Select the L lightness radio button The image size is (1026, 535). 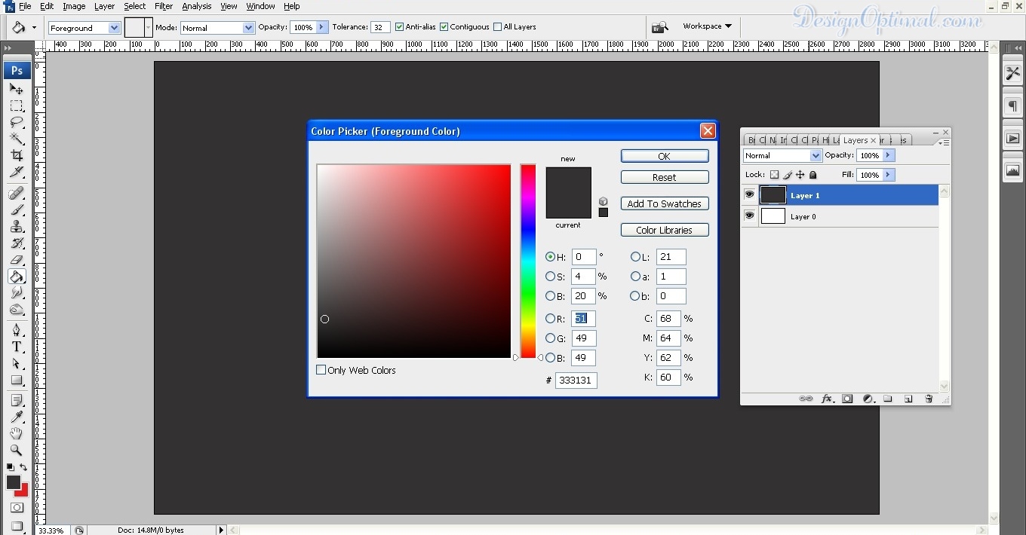[635, 257]
